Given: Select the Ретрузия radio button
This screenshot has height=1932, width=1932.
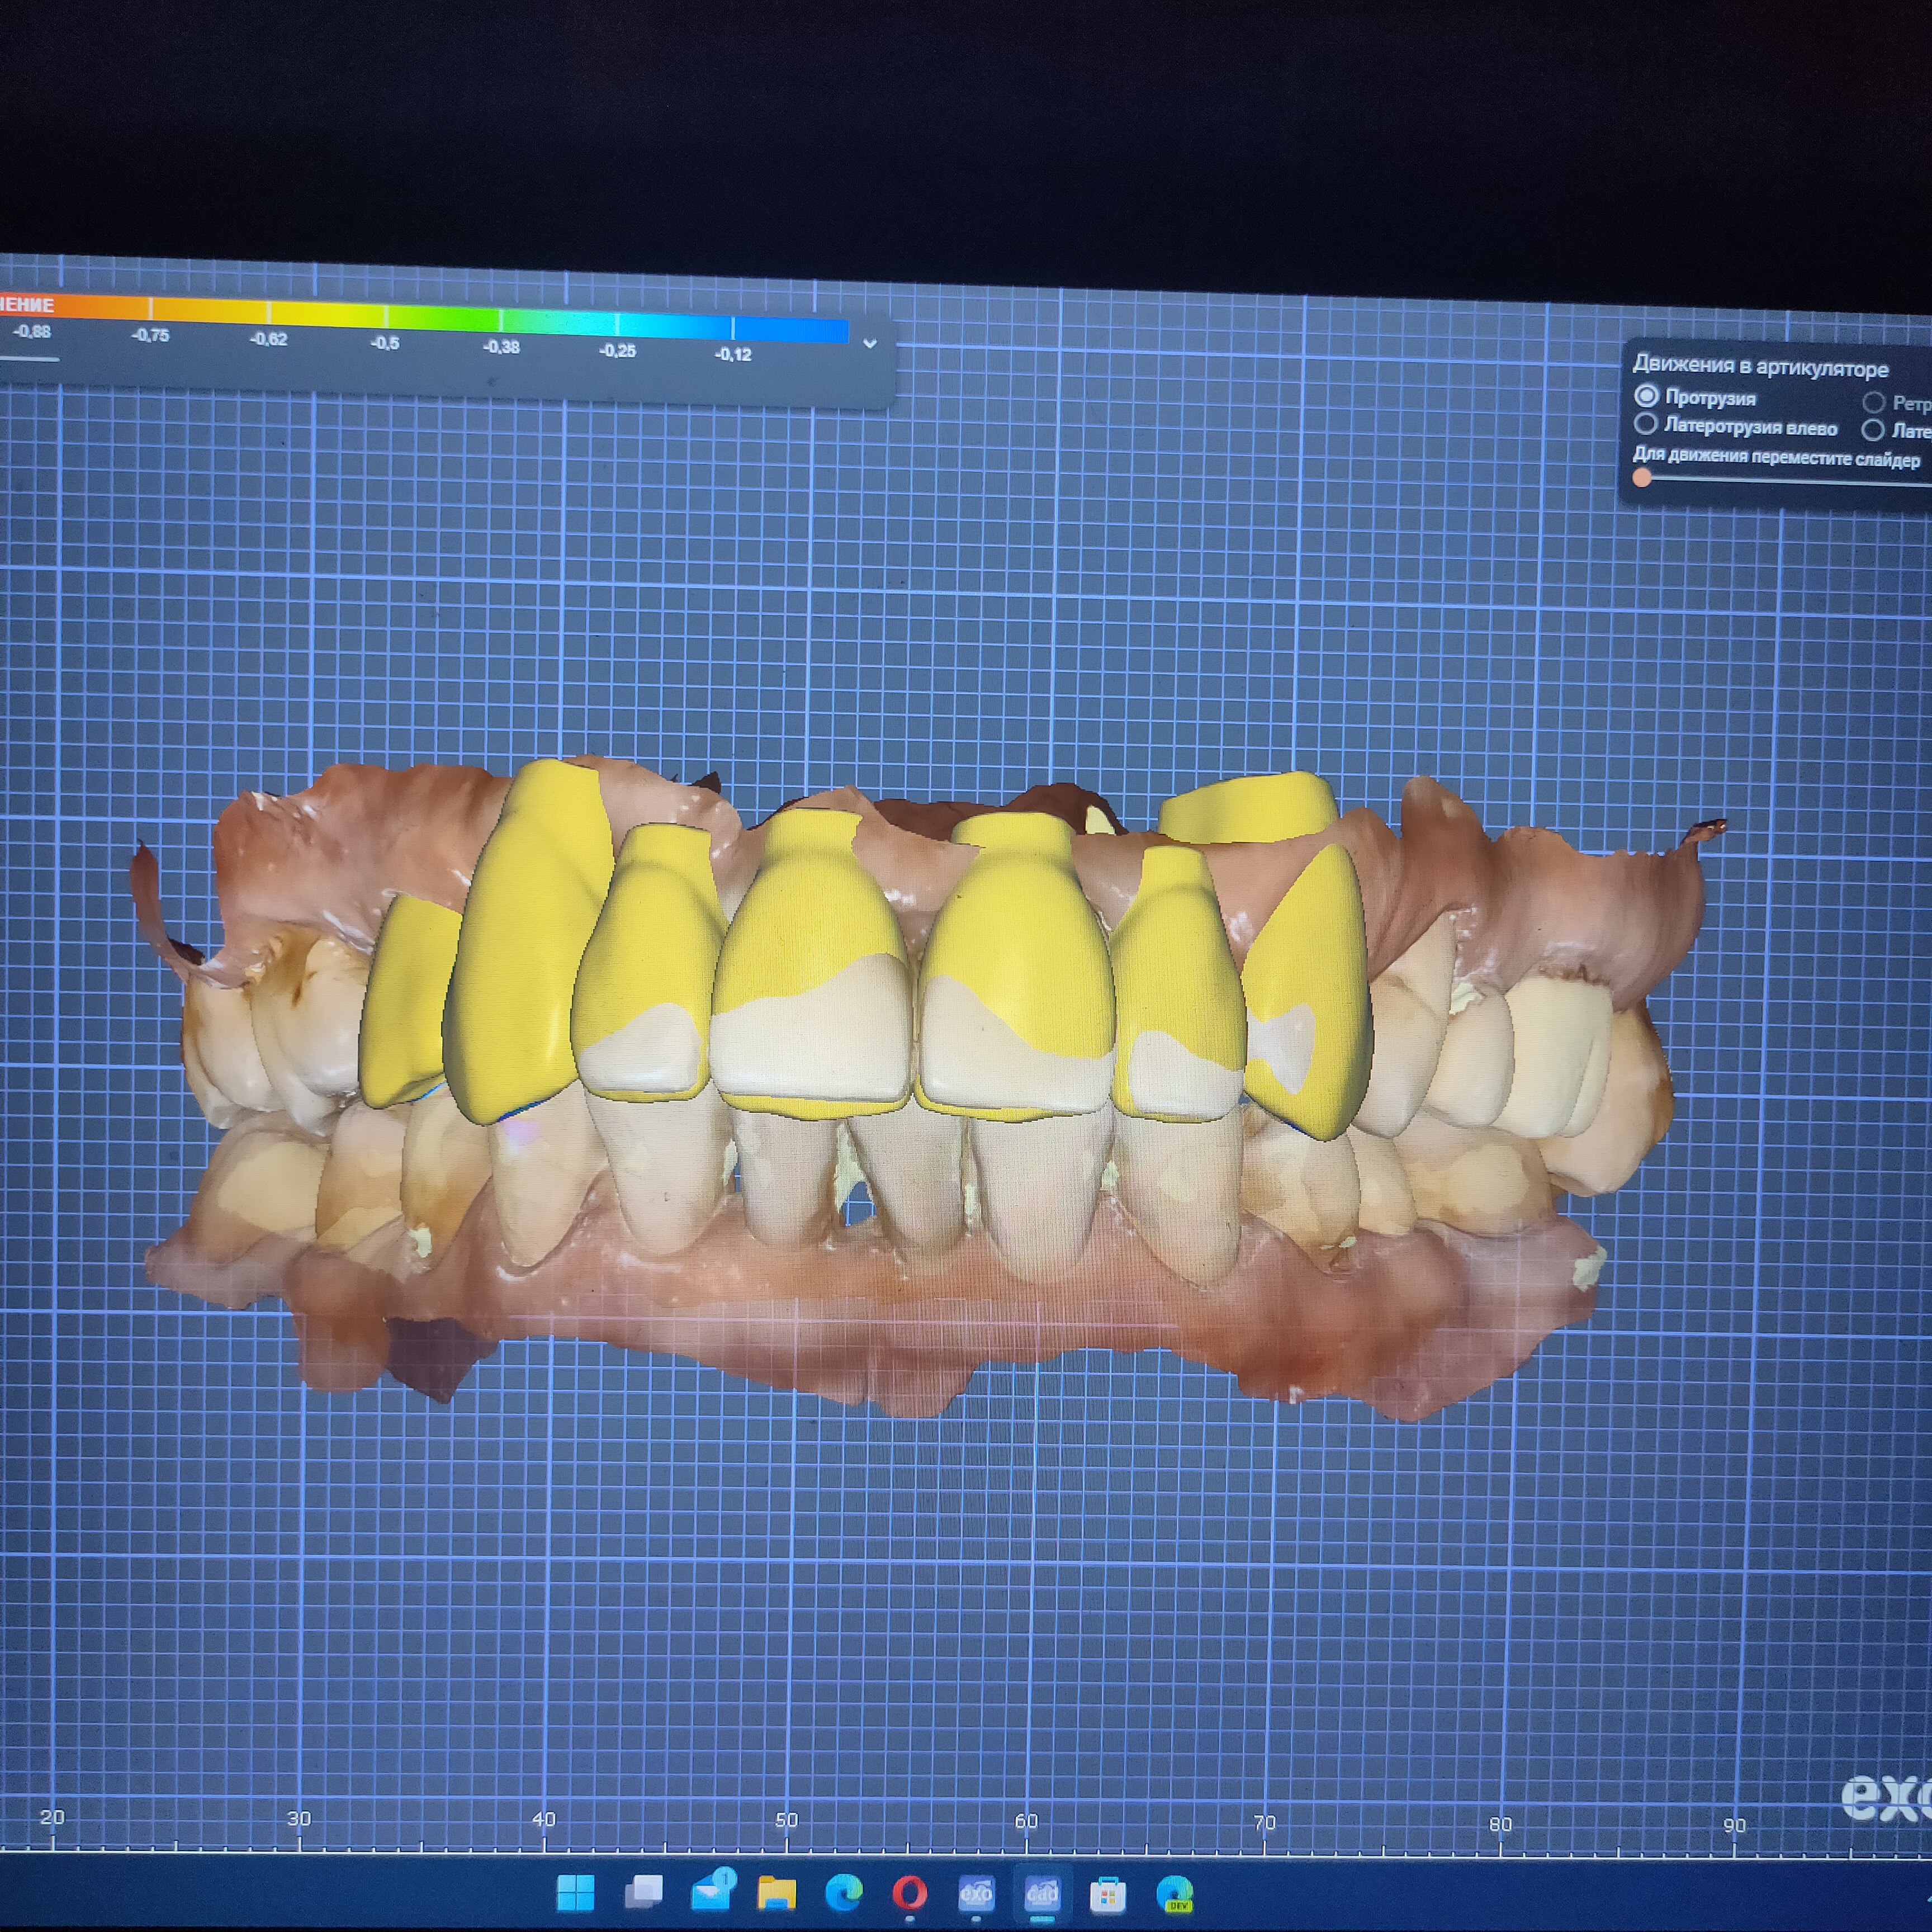Looking at the screenshot, I should coord(1873,402).
